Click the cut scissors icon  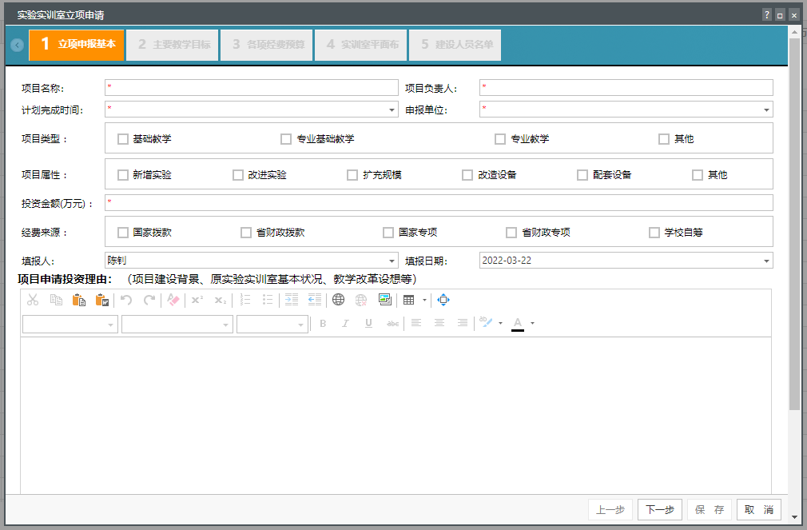pos(33,300)
